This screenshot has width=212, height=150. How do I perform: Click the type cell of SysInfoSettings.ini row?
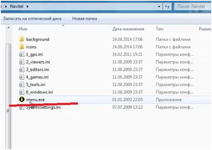(175, 107)
